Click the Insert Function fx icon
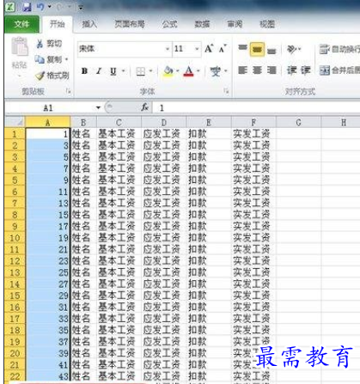The width and height of the screenshot is (360, 384). [x=145, y=107]
